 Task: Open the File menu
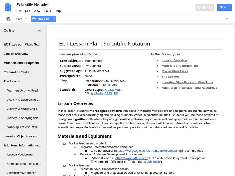pos(19,11)
